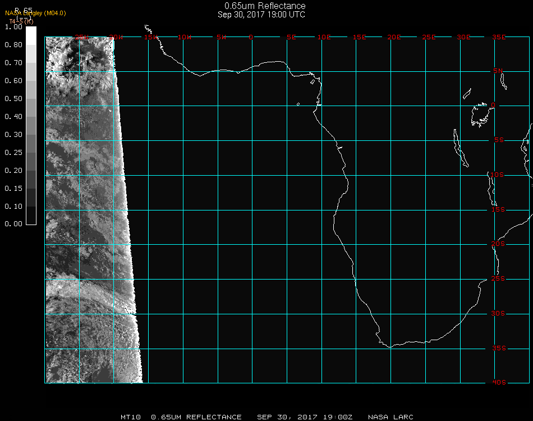Click the footer 0.65UM REFLECTANCE caption

coord(196,417)
